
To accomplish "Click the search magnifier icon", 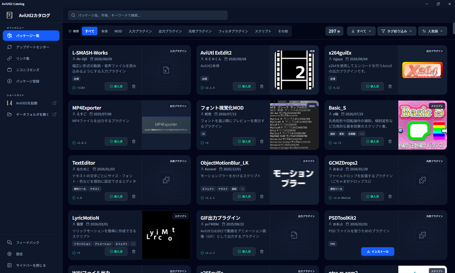I will 73,15.
